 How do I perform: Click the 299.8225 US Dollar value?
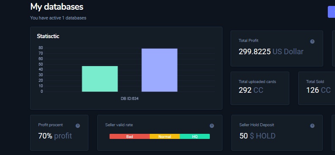(271, 52)
